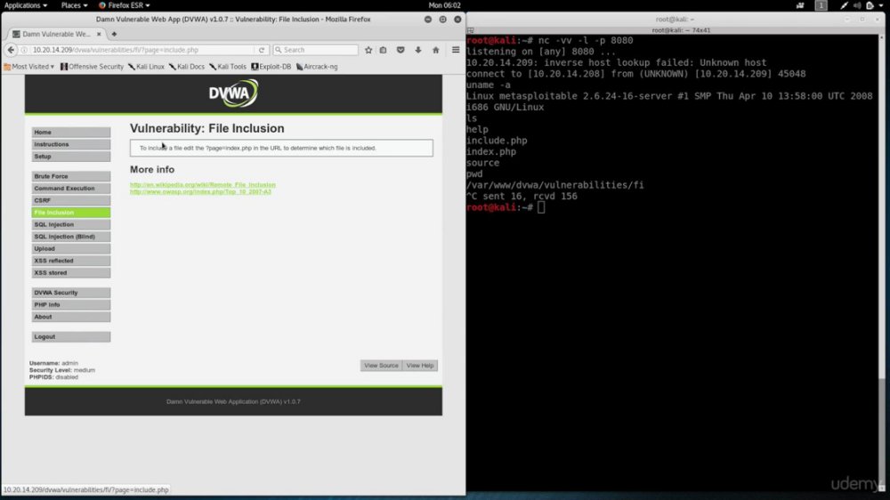Open the Offensive Security bookmark
890x500 pixels.
pos(92,67)
